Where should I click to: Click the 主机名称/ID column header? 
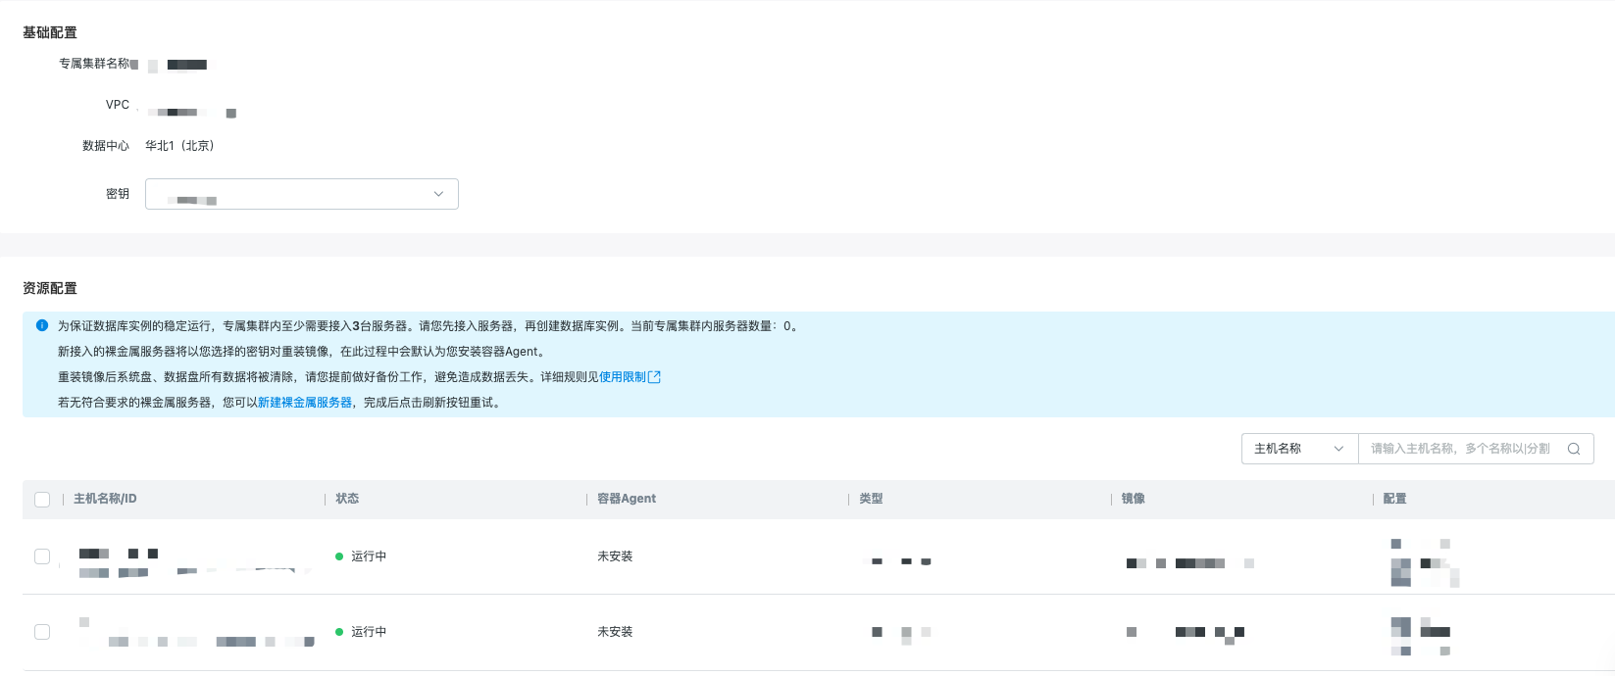click(105, 499)
